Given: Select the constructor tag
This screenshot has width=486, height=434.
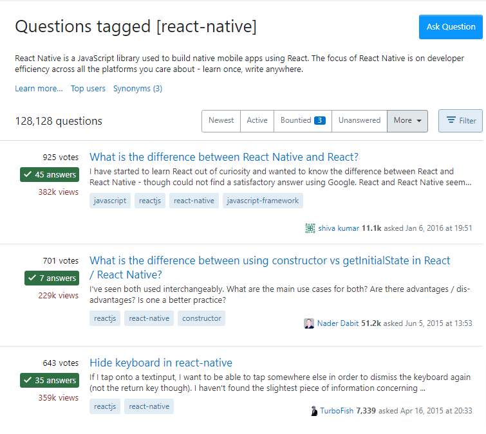Looking at the screenshot, I should [x=201, y=318].
